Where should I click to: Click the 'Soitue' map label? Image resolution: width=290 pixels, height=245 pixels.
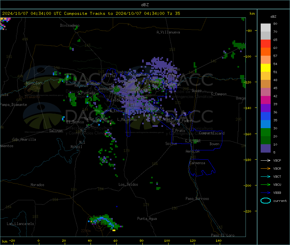pyautogui.click(x=171, y=144)
